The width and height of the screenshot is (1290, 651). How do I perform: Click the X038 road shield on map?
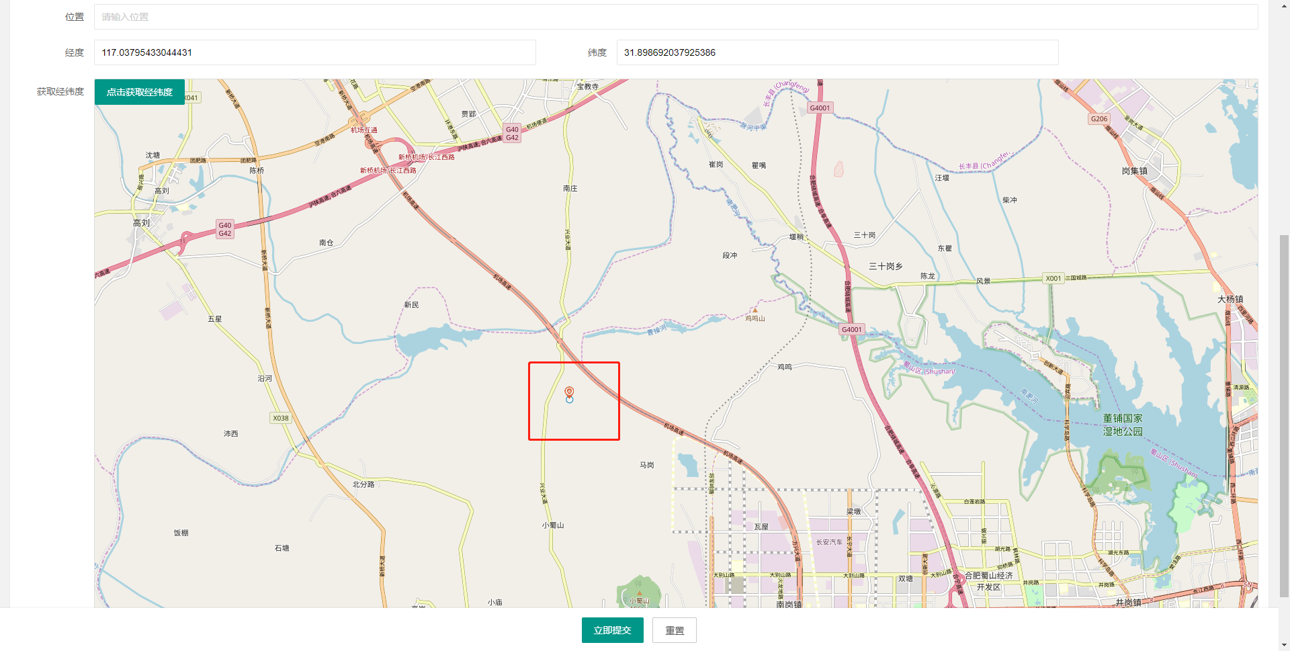click(x=281, y=418)
